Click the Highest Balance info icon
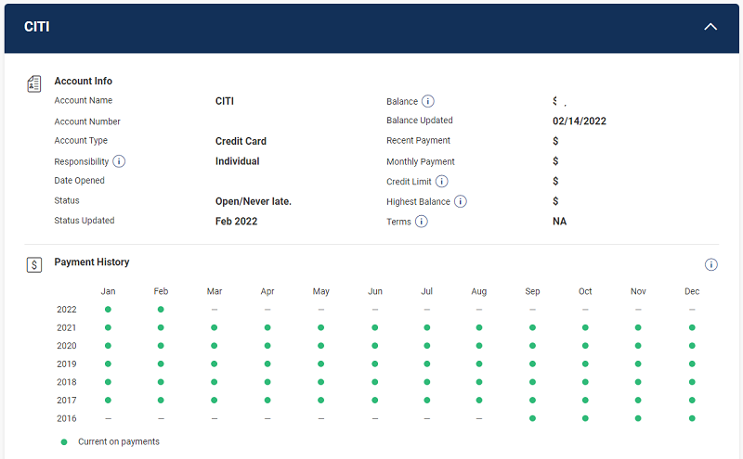The image size is (743, 459). [461, 201]
